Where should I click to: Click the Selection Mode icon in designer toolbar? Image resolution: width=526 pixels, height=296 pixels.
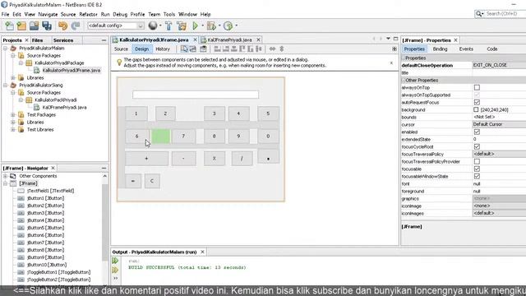[184, 49]
